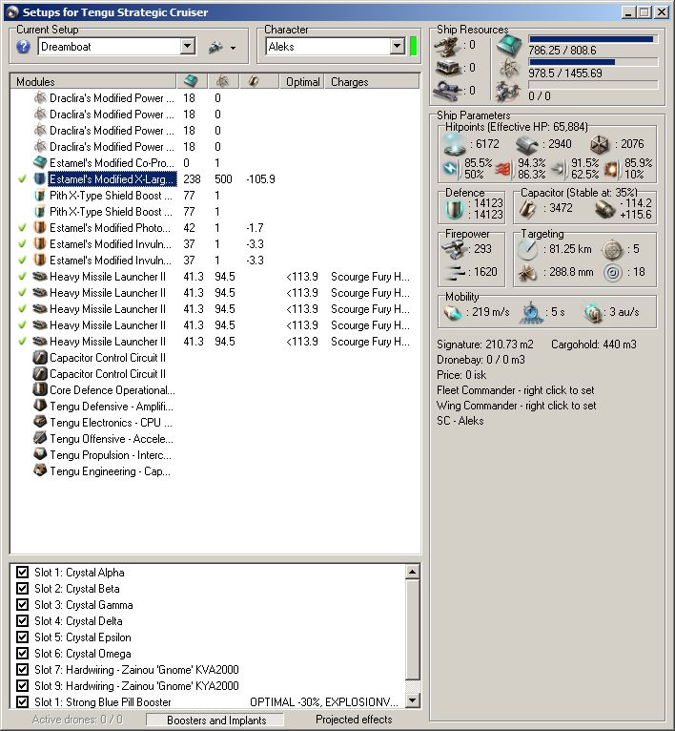Uncheck Strong Blue Pill Booster
Viewport: 675px width, 731px height.
pos(22,701)
